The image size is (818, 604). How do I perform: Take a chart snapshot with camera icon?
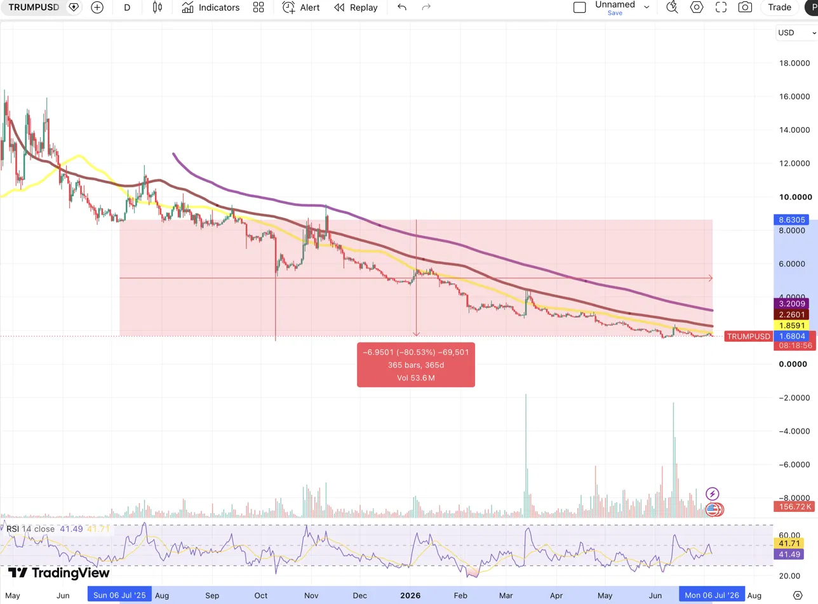745,8
